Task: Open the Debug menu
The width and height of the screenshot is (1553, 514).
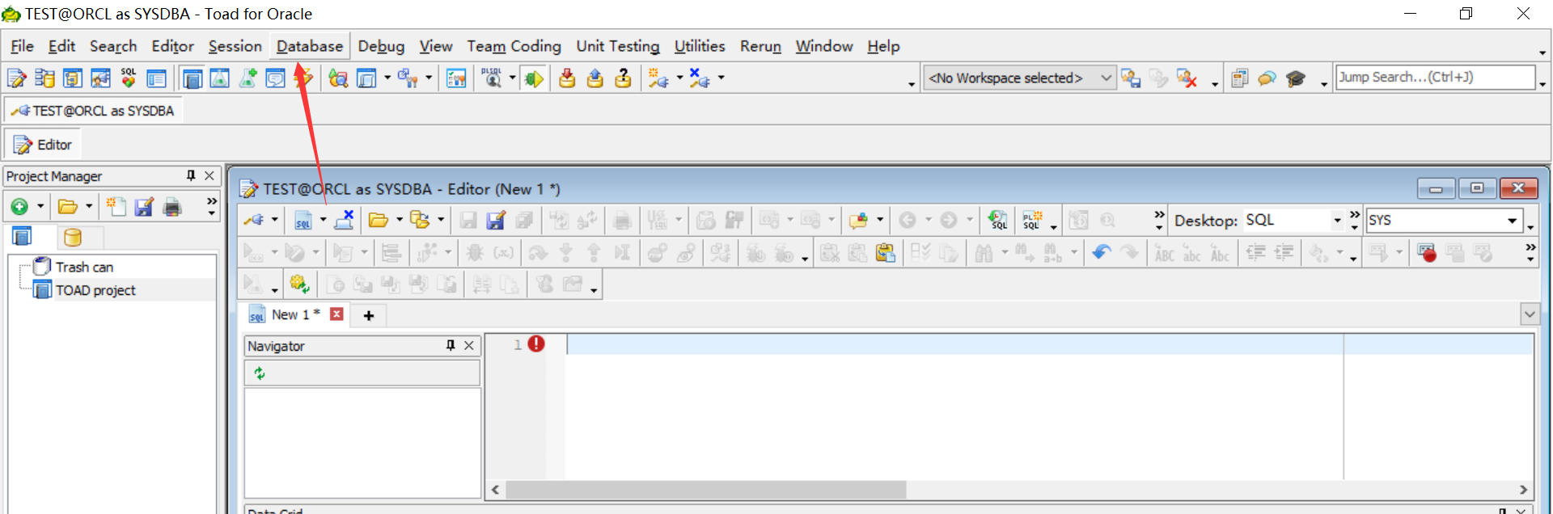Action: [x=381, y=46]
